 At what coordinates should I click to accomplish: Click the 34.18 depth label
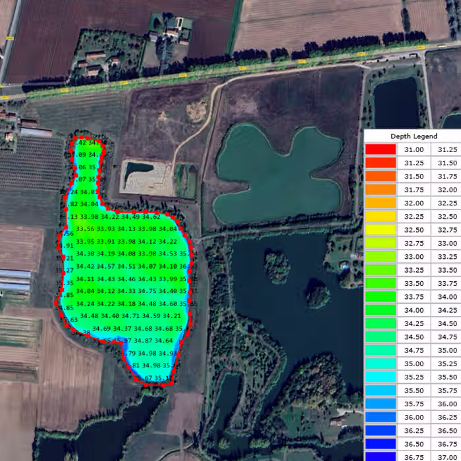click(x=126, y=304)
